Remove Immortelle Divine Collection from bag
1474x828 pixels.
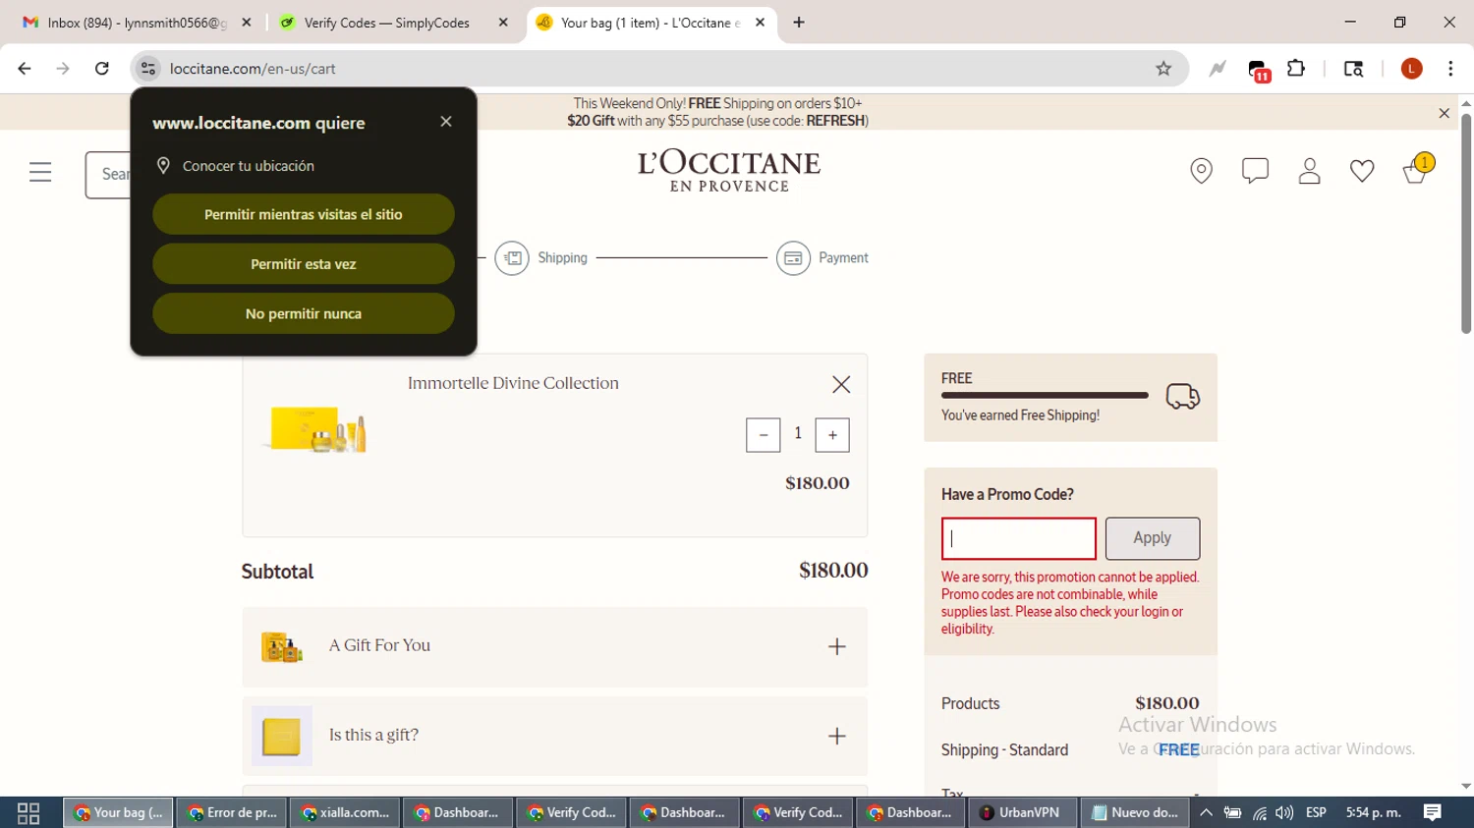tap(841, 384)
